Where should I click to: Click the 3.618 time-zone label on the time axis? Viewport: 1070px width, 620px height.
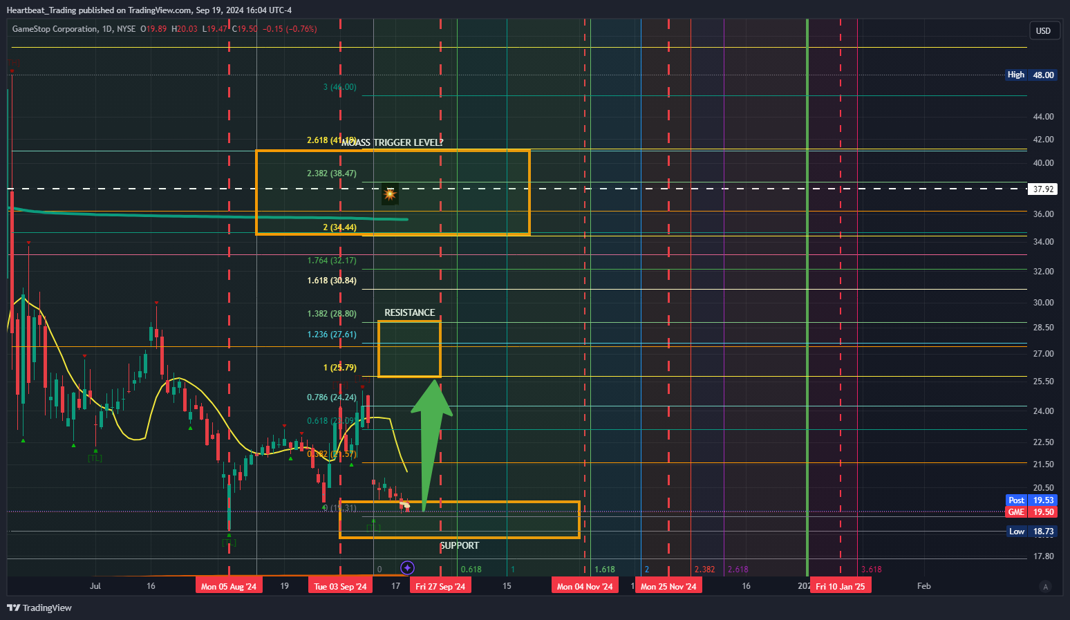tap(872, 570)
